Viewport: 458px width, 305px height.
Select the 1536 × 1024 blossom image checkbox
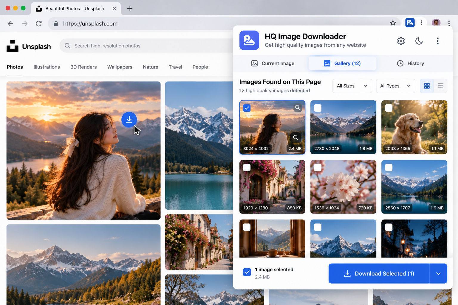click(x=318, y=167)
